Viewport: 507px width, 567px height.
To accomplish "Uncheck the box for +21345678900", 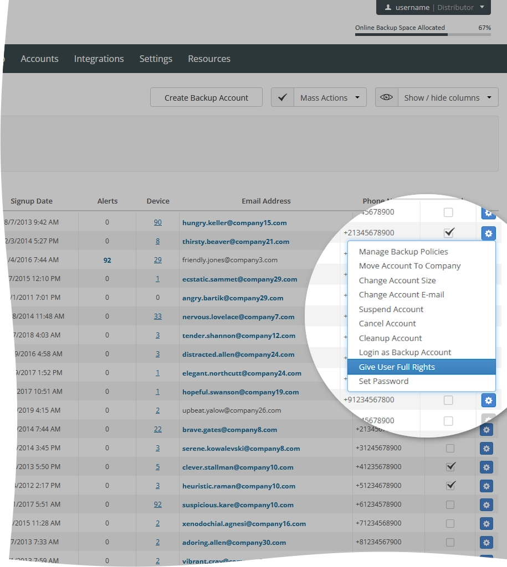I will [x=449, y=232].
